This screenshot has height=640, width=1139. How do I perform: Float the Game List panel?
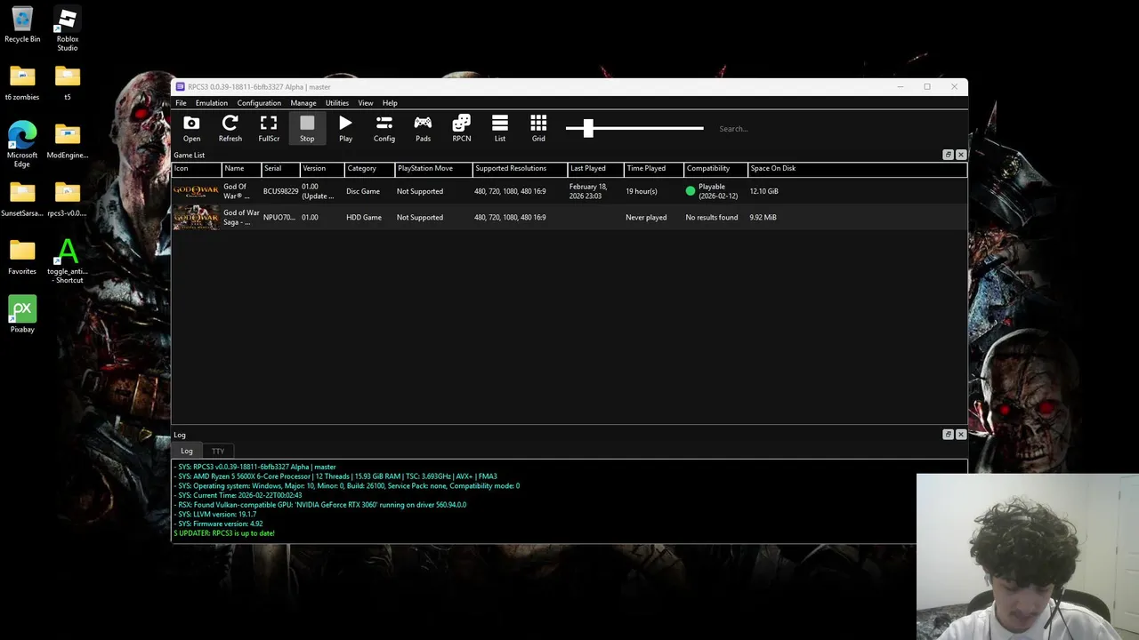pos(948,155)
